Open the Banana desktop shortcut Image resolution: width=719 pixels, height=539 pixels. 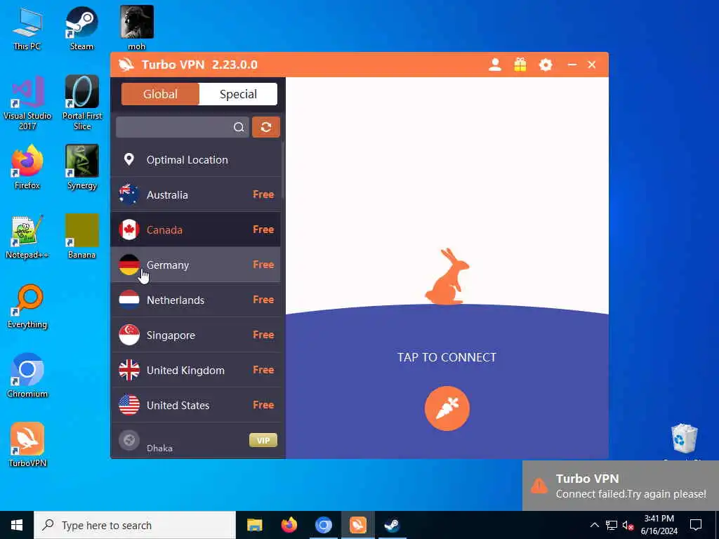pyautogui.click(x=82, y=237)
